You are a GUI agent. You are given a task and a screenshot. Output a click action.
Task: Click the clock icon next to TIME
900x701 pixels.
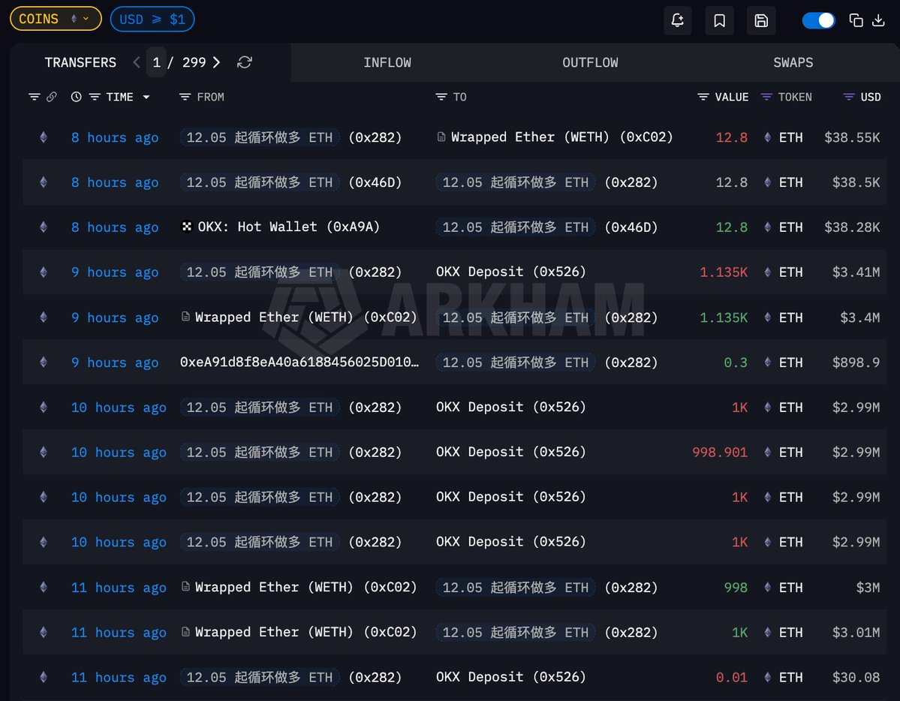[76, 97]
